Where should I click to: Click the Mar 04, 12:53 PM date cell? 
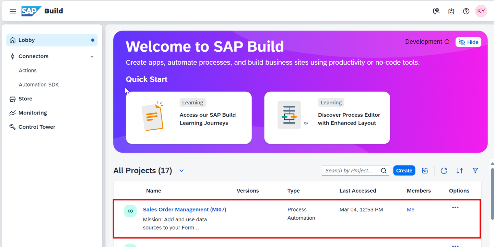(361, 210)
